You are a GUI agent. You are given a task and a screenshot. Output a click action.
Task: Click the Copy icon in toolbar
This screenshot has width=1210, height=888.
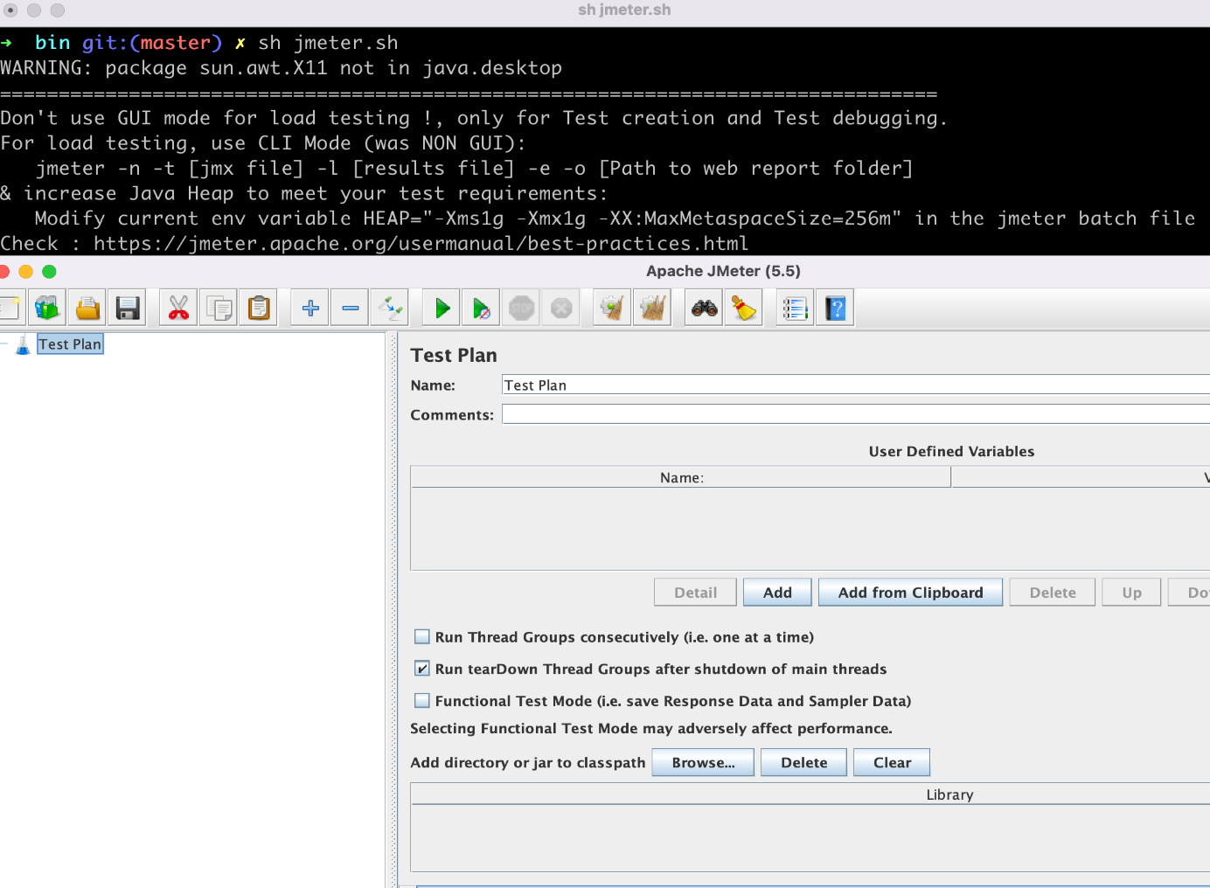coord(219,308)
